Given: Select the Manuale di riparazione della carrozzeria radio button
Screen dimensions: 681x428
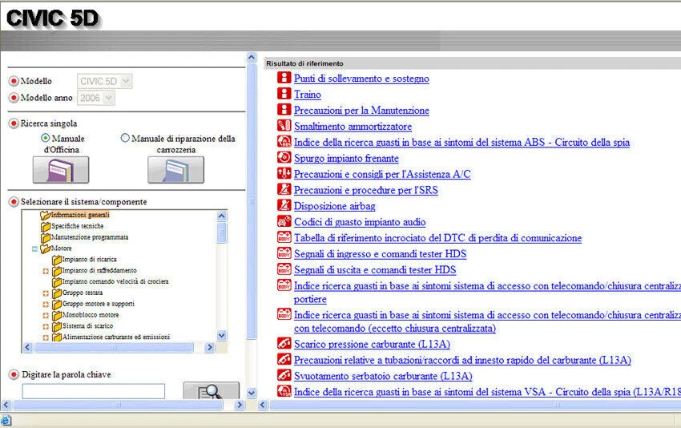Looking at the screenshot, I should coord(125,138).
